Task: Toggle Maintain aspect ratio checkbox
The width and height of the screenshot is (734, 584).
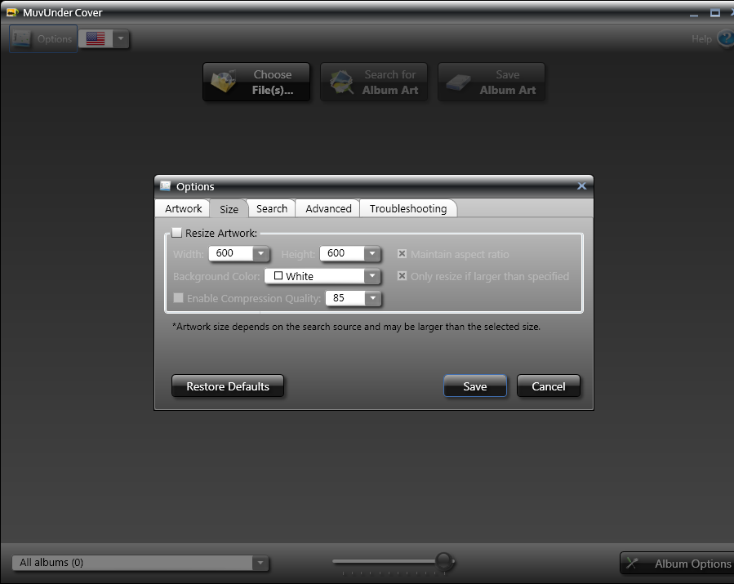Action: pyautogui.click(x=402, y=254)
